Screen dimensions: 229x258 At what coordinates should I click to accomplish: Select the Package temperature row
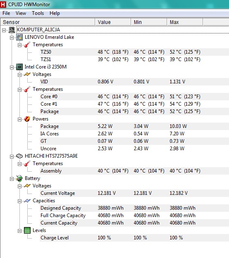coord(134,111)
